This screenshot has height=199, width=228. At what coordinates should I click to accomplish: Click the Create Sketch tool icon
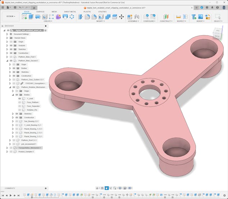click(x=24, y=17)
